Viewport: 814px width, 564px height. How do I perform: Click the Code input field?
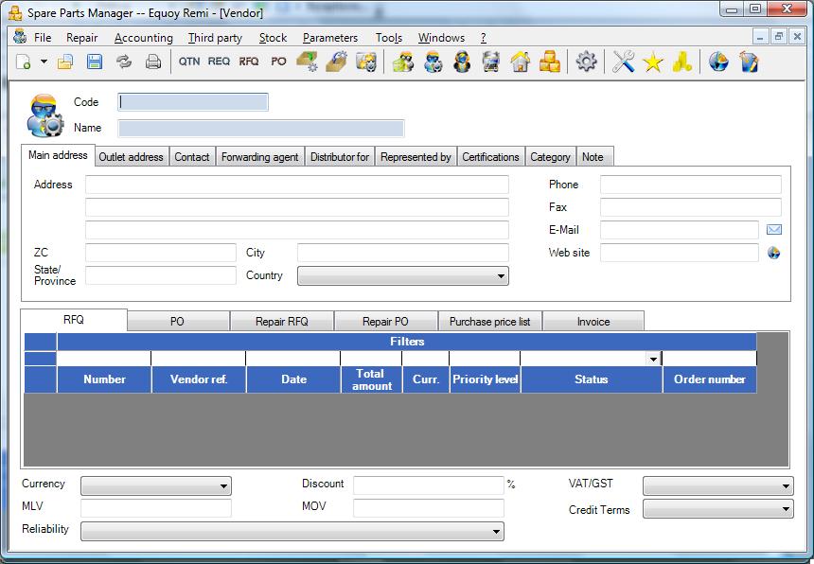tap(193, 102)
